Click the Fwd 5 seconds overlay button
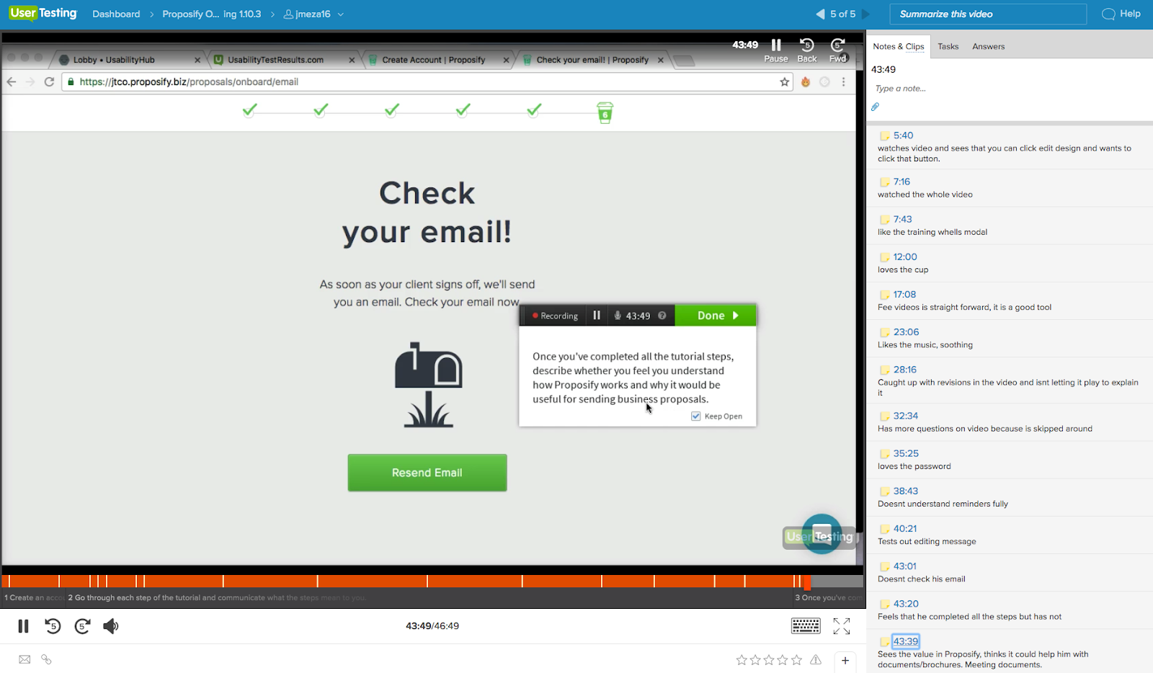The width and height of the screenshot is (1153, 673). (837, 50)
